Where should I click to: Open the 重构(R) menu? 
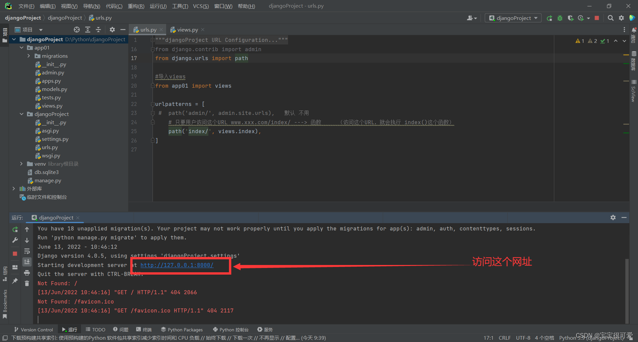[x=136, y=6]
